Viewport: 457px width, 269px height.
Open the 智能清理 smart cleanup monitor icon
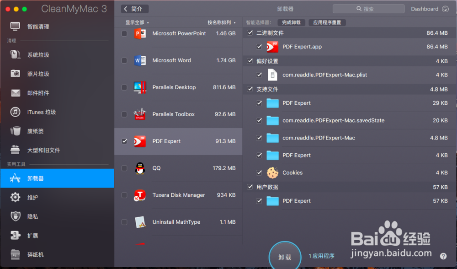pos(15,26)
